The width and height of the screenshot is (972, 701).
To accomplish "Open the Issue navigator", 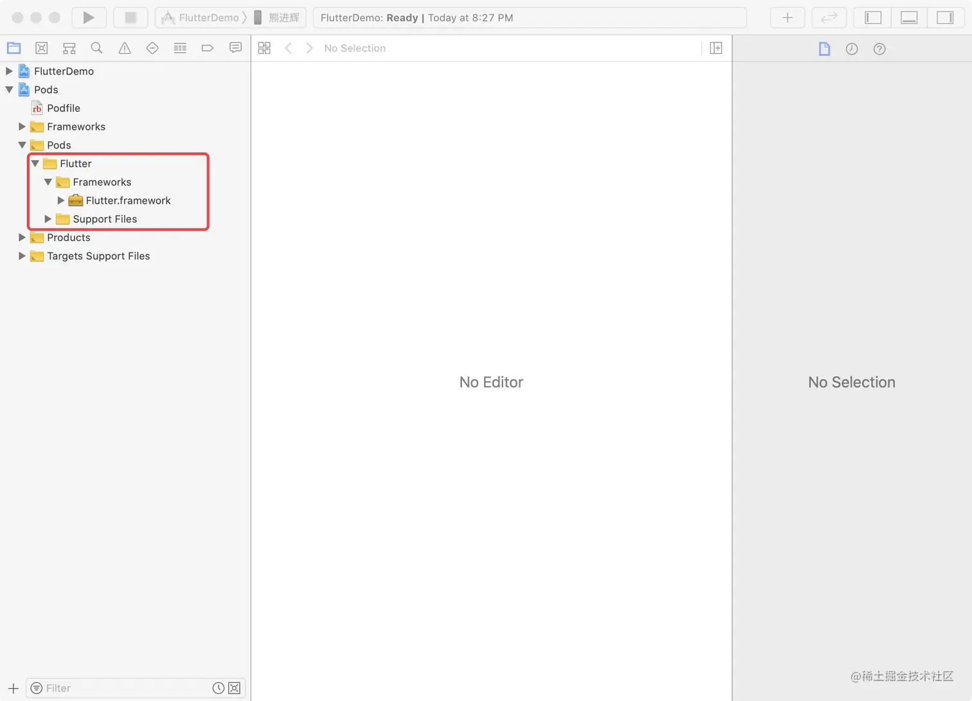I will click(x=125, y=48).
